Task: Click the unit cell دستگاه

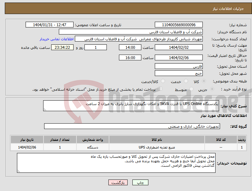Action: click(93, 147)
